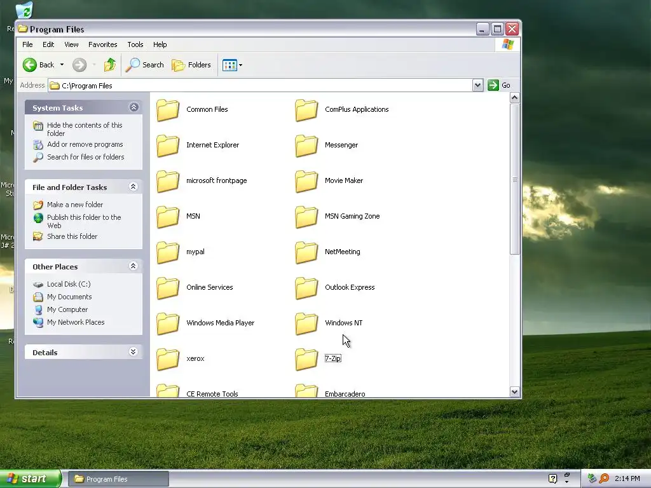651x488 pixels.
Task: Select the Messenger folder icon
Action: coord(306,146)
